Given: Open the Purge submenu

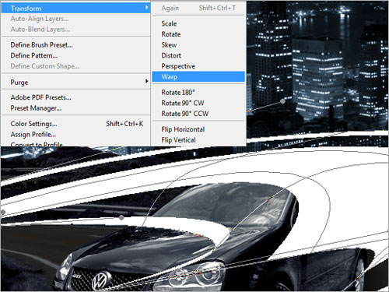Looking at the screenshot, I should coord(75,83).
